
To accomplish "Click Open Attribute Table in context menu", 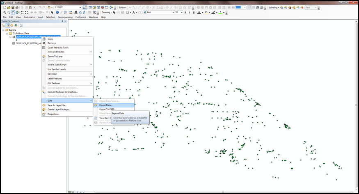I will tap(58, 48).
